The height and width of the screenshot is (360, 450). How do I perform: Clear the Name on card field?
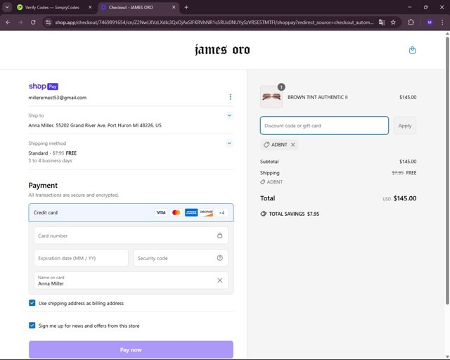click(x=220, y=280)
